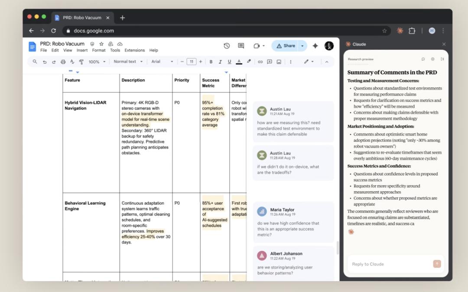Toggle italic formatting
Viewport: 468px width, 292px height.
point(220,62)
